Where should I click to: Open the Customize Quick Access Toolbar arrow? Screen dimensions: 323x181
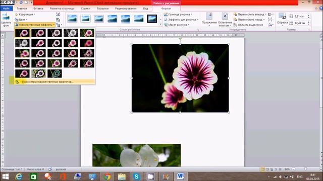pos(31,3)
